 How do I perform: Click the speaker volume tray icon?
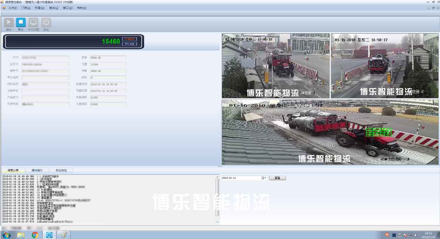pos(416,235)
